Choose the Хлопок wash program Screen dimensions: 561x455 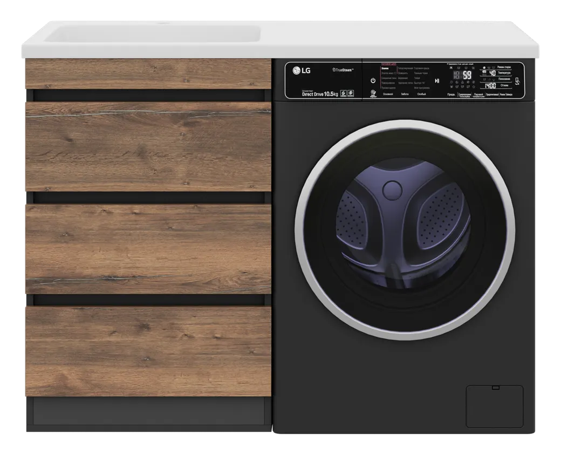(385, 69)
